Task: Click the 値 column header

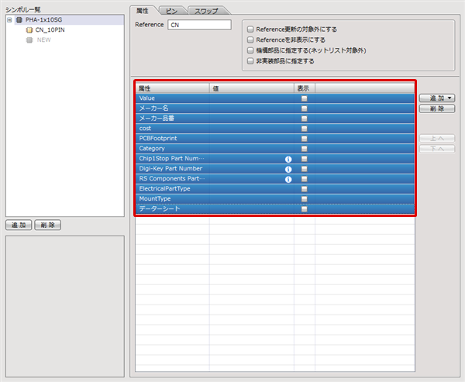Action: (x=252, y=88)
